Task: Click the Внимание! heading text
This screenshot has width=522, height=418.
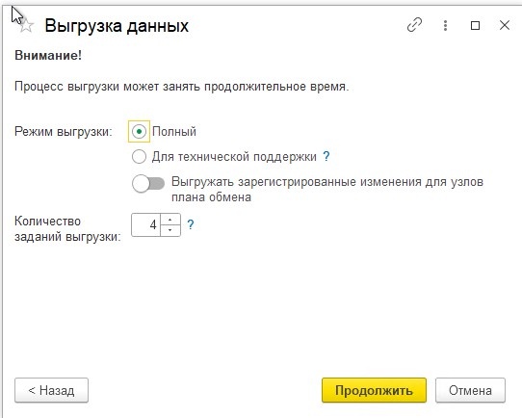Action: tap(48, 55)
